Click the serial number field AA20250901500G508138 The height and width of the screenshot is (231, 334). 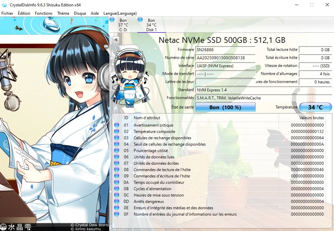[225, 58]
